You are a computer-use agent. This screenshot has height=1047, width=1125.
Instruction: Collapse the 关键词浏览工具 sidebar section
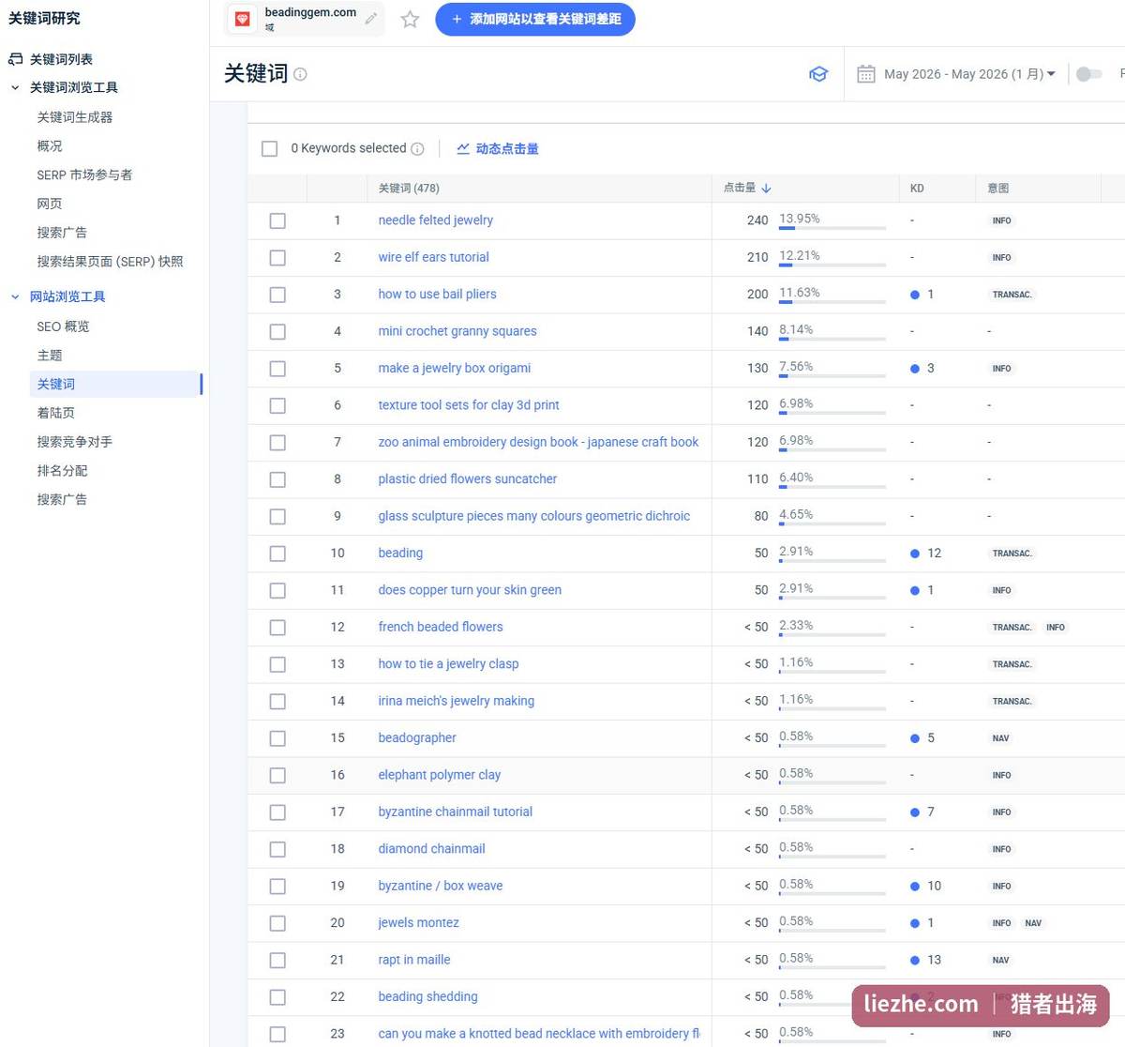pos(15,87)
